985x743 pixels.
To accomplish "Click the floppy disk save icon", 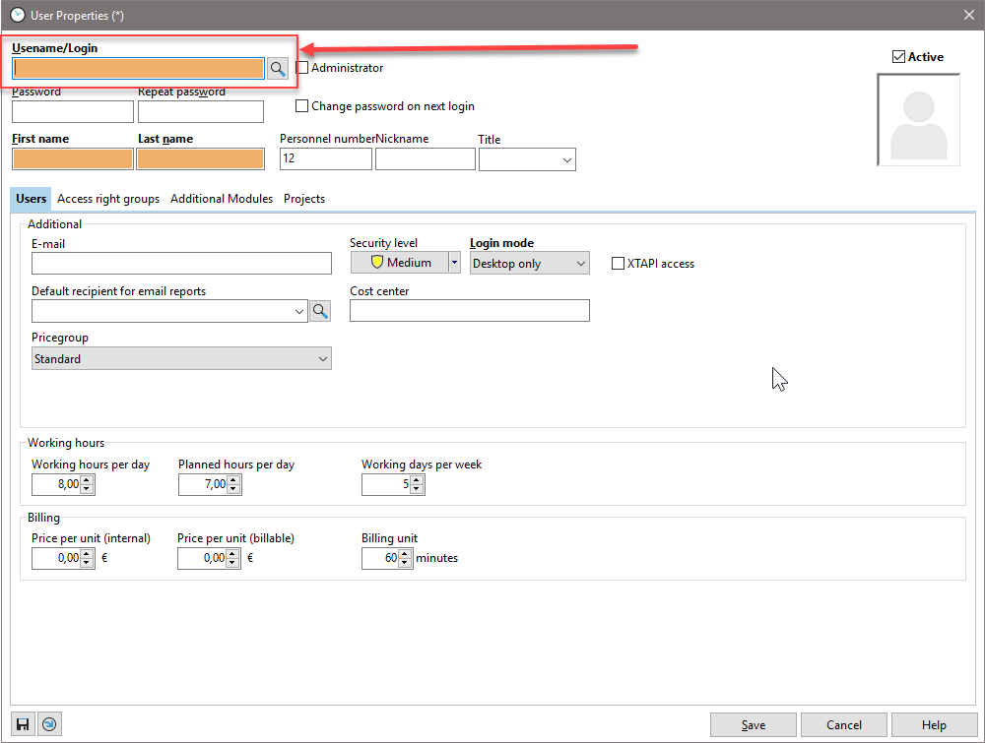I will (23, 724).
